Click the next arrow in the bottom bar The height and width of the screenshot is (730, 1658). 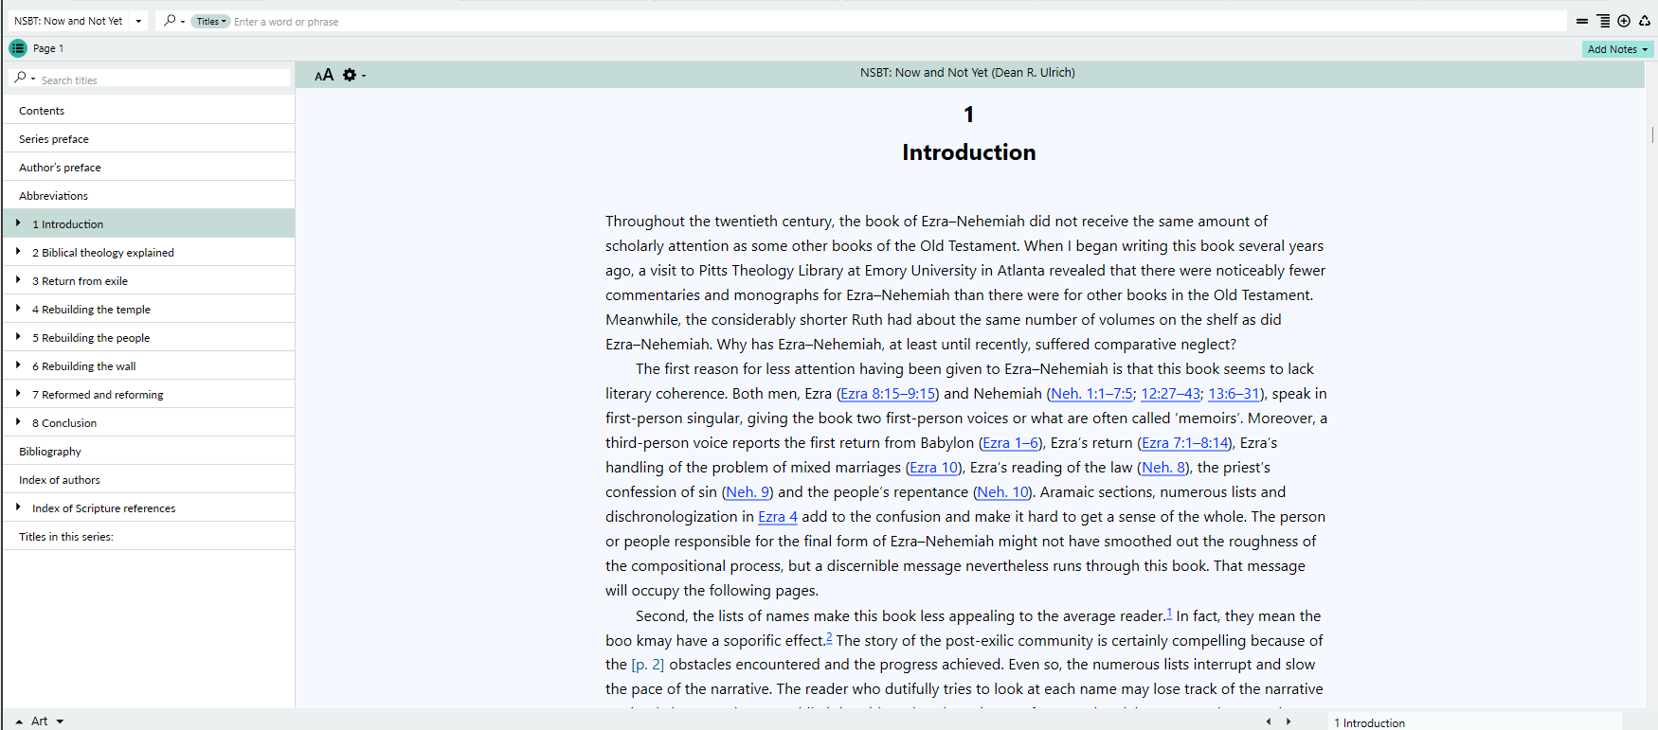[1289, 721]
